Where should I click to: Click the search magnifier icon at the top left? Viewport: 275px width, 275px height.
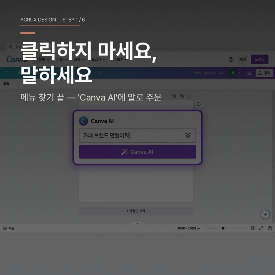(11, 47)
